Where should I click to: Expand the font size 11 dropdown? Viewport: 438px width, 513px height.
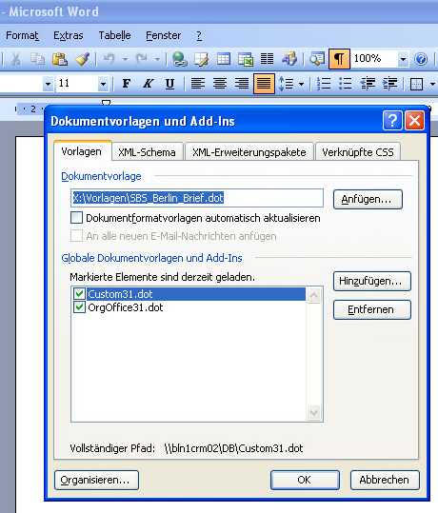(x=103, y=84)
